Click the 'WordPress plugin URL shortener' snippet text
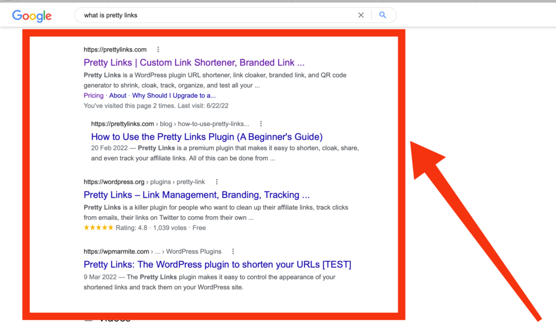556x324 pixels. (x=215, y=80)
